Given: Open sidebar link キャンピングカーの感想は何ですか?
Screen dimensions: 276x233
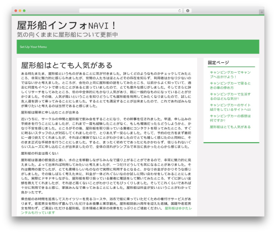Looking at the screenshot, I should [x=230, y=118].
